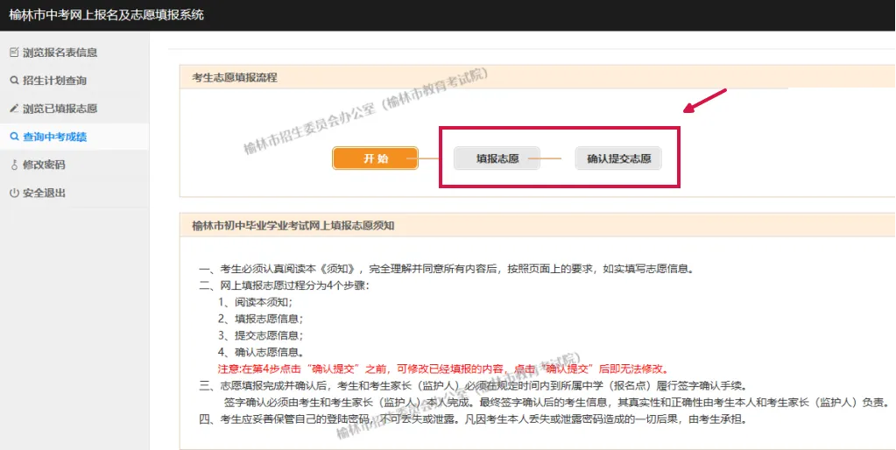The height and width of the screenshot is (450, 896).
Task: Click the blue search icon beside 查询中考成绩
Action: 13,137
